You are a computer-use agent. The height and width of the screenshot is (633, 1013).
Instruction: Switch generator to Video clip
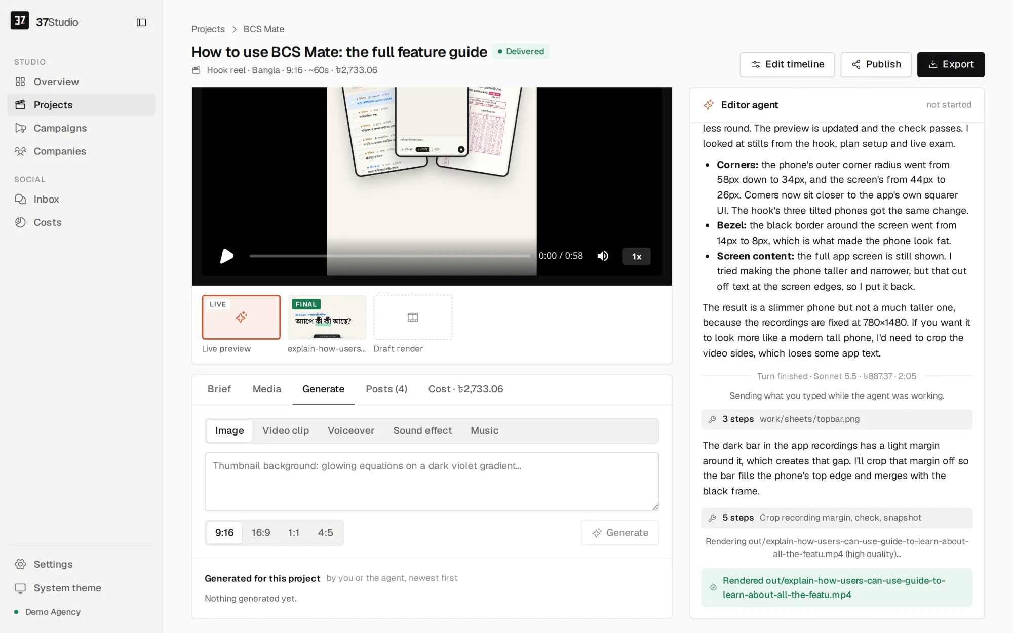tap(286, 430)
